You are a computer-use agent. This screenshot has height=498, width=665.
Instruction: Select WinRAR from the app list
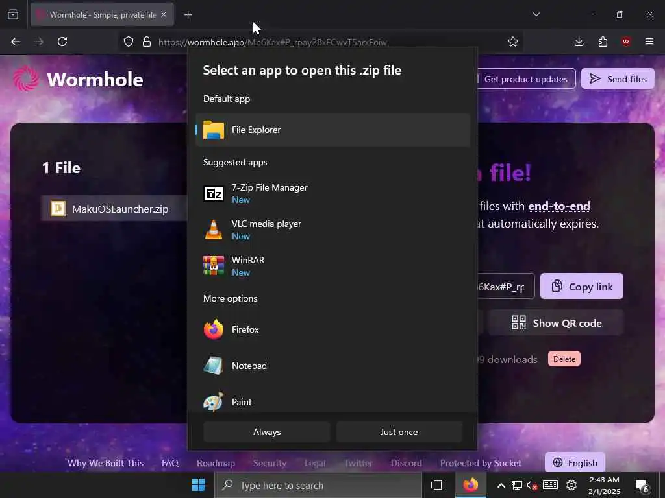click(x=333, y=266)
